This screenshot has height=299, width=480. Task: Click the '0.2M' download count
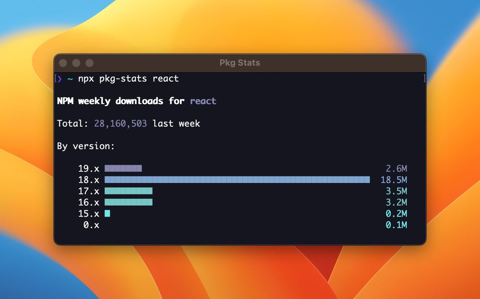[x=396, y=214]
